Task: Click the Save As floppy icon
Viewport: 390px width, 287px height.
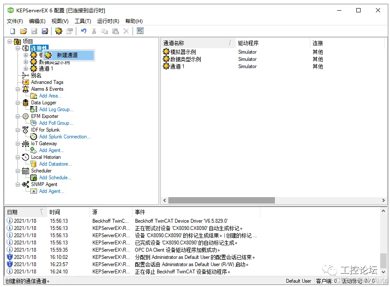Action: [45, 31]
